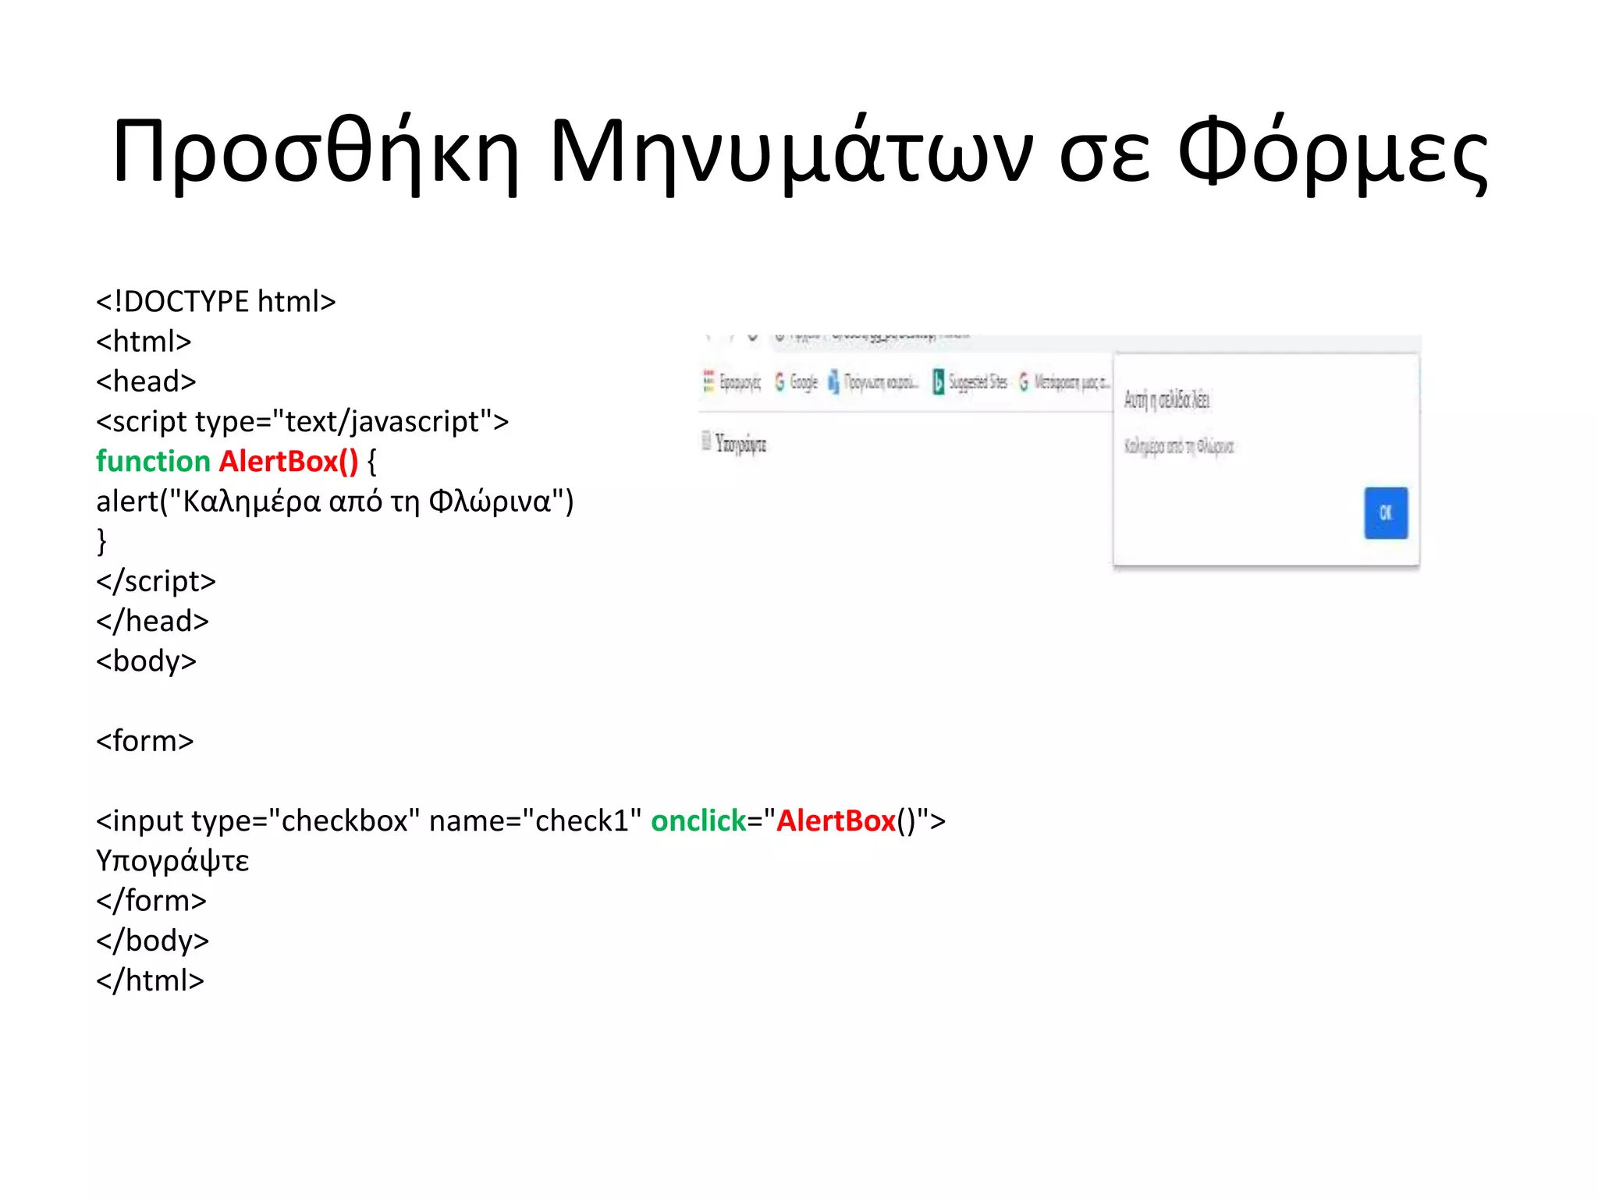Tick the Υπογράψτε checkbox in the browser
The width and height of the screenshot is (1598, 1198).
706,442
